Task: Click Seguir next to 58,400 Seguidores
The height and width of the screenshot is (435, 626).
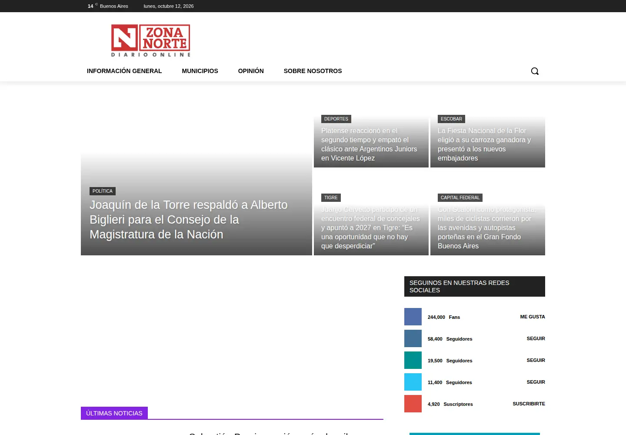Action: pos(536,338)
